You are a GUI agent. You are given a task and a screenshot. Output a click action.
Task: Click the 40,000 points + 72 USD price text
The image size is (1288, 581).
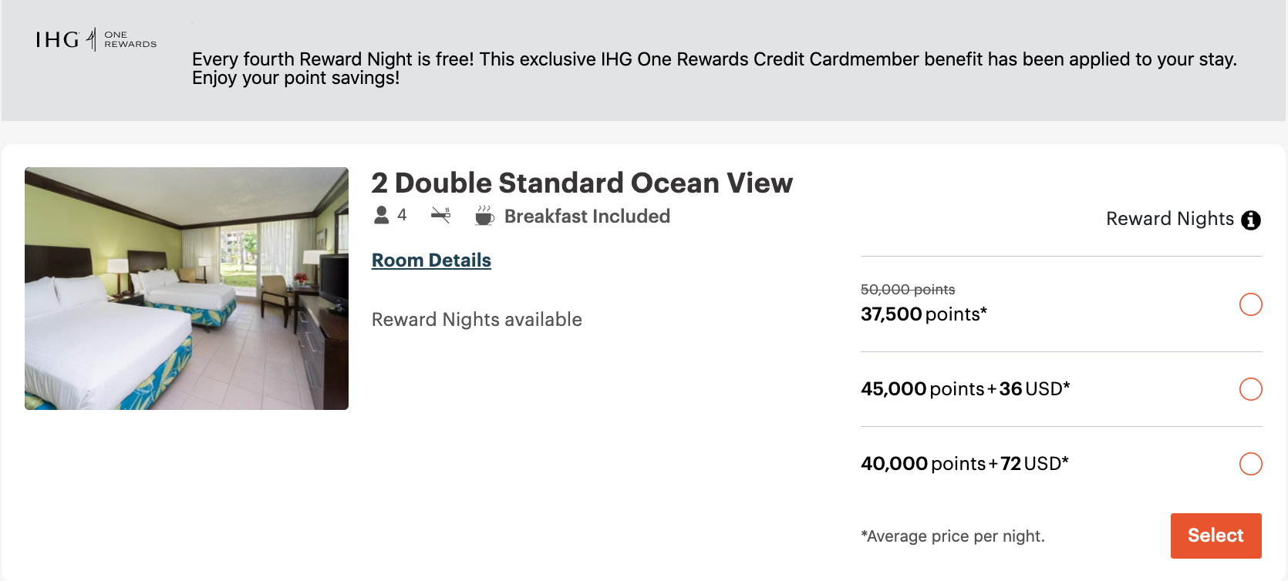click(964, 464)
